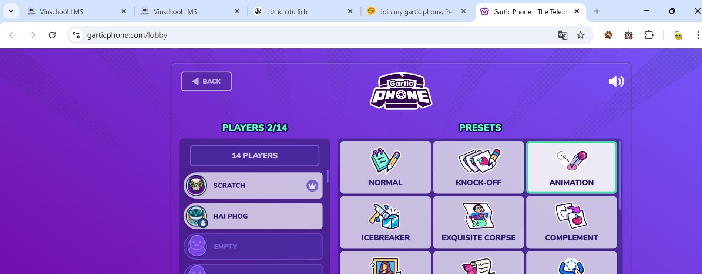Click the presets panel scrollbar

620,175
